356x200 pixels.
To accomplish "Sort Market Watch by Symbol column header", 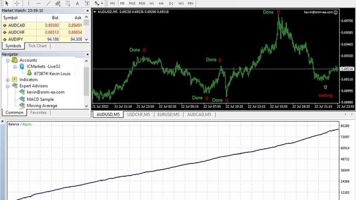I will 11,18.
